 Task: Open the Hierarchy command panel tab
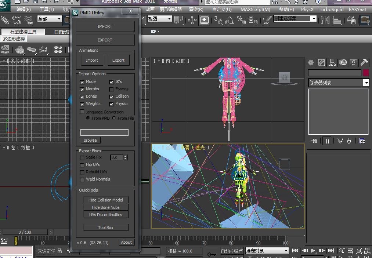click(332, 63)
